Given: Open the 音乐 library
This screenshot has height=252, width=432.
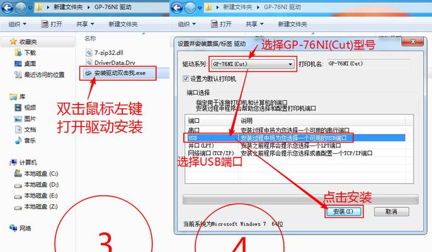Looking at the screenshot, I should click(25, 140).
